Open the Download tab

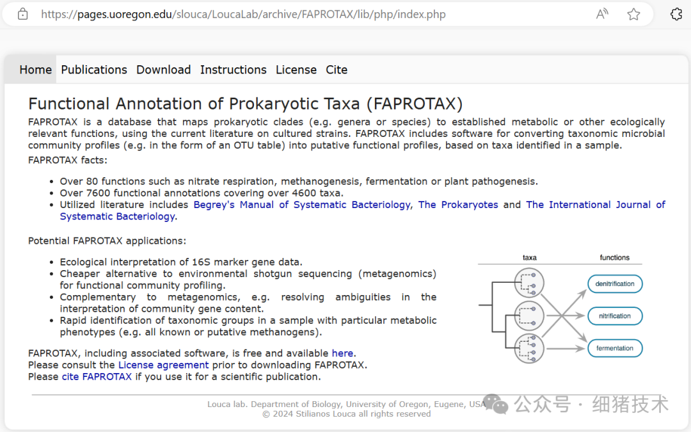coord(163,70)
